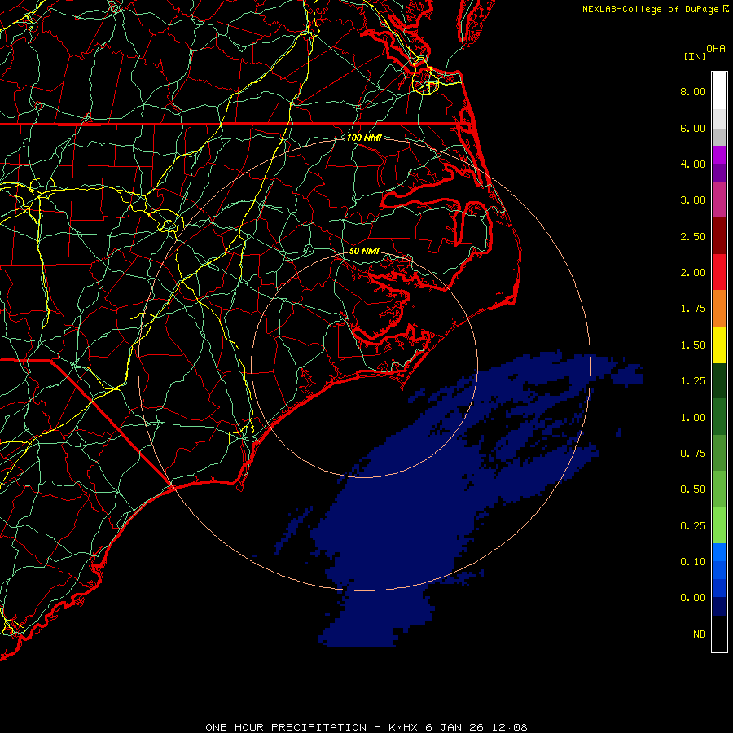This screenshot has width=733, height=733.
Task: Pick the bright magenta legend swatch
Action: point(719,155)
